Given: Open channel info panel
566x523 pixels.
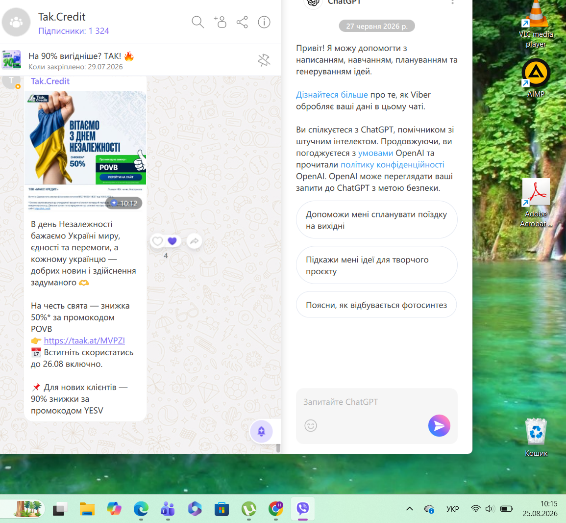Looking at the screenshot, I should [x=264, y=22].
